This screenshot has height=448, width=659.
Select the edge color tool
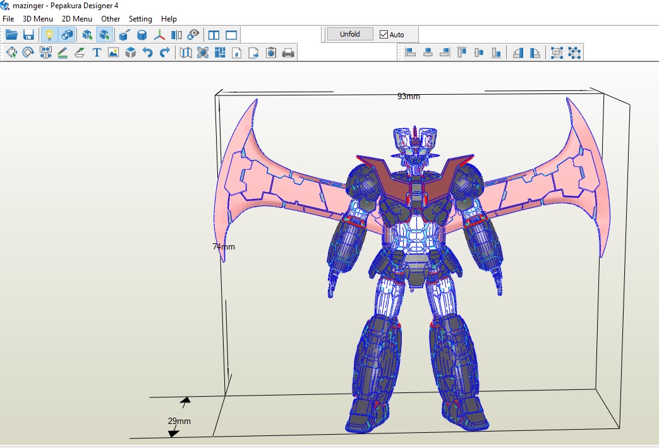tap(80, 52)
